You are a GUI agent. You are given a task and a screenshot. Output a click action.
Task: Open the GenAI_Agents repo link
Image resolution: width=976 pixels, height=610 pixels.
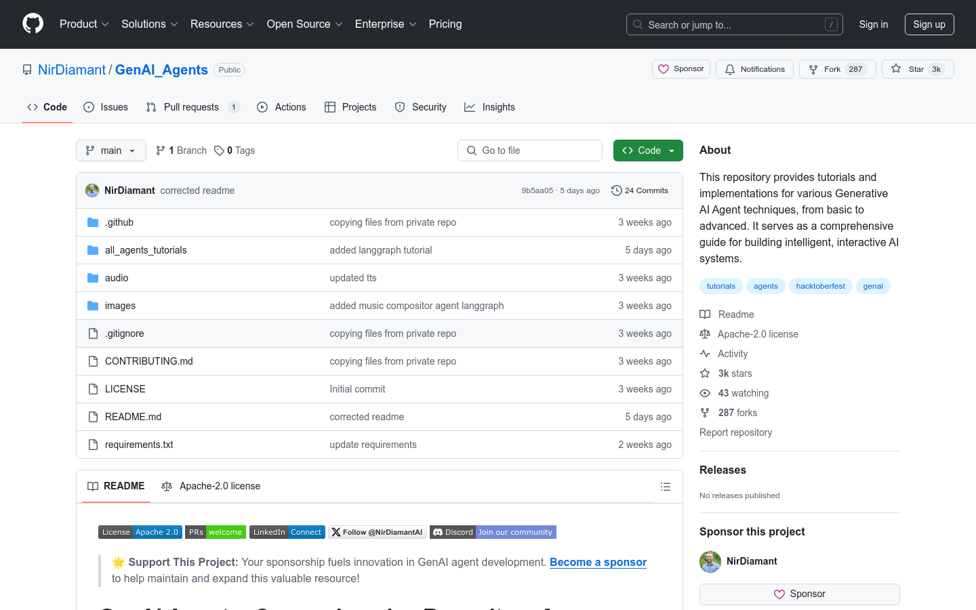[161, 70]
